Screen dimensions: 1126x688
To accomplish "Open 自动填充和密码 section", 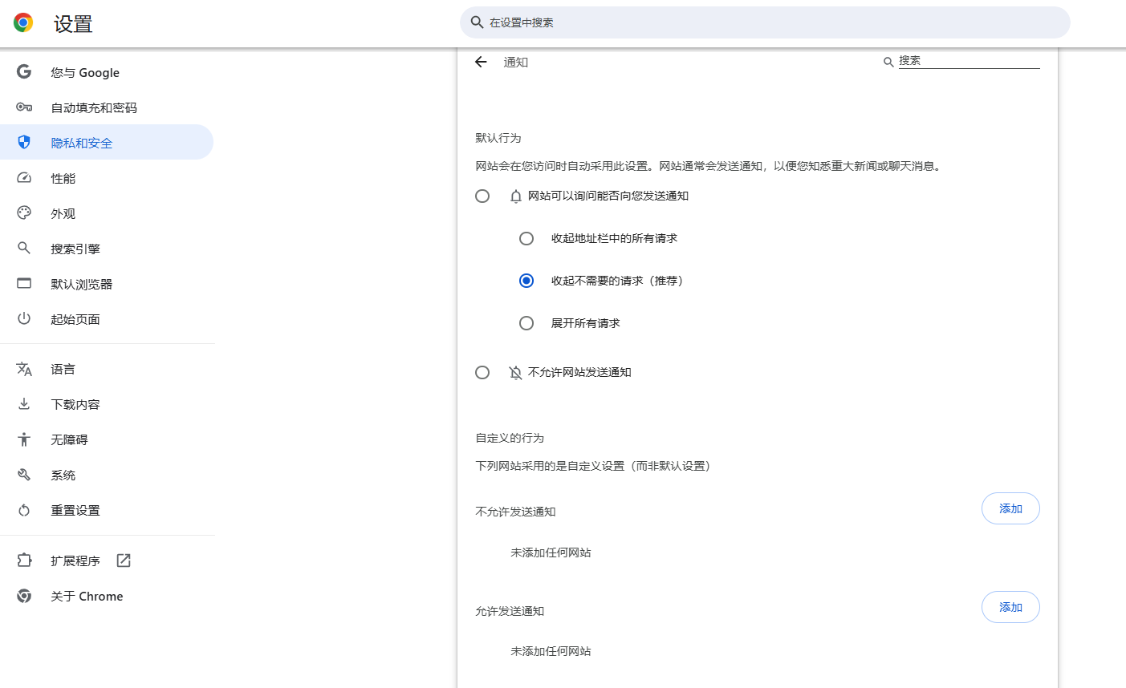I will click(x=107, y=107).
